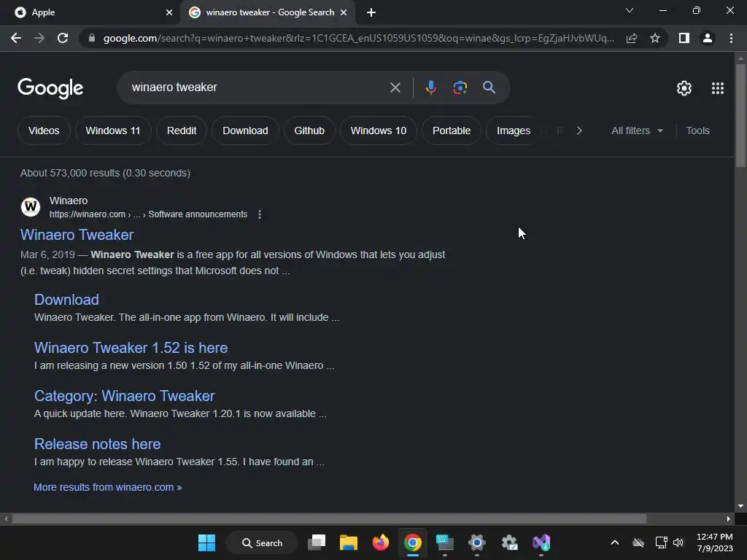The image size is (747, 560).
Task: Show hidden system tray icons
Action: pos(614,542)
